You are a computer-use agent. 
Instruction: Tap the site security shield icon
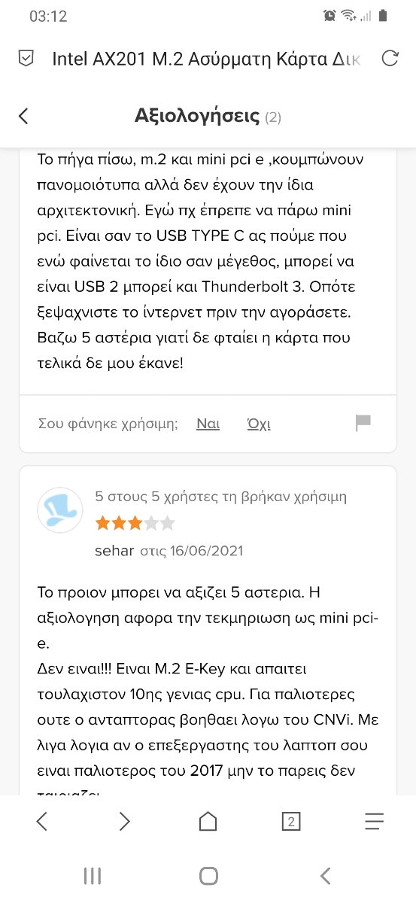point(26,59)
